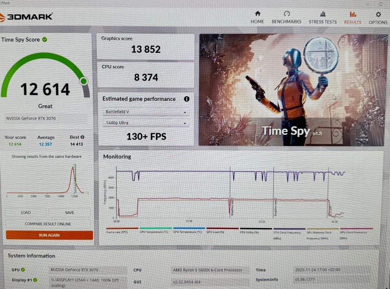Click AMD Ryzen 5 5600X CPU value
Screen dimensions: 390x289
click(208, 270)
